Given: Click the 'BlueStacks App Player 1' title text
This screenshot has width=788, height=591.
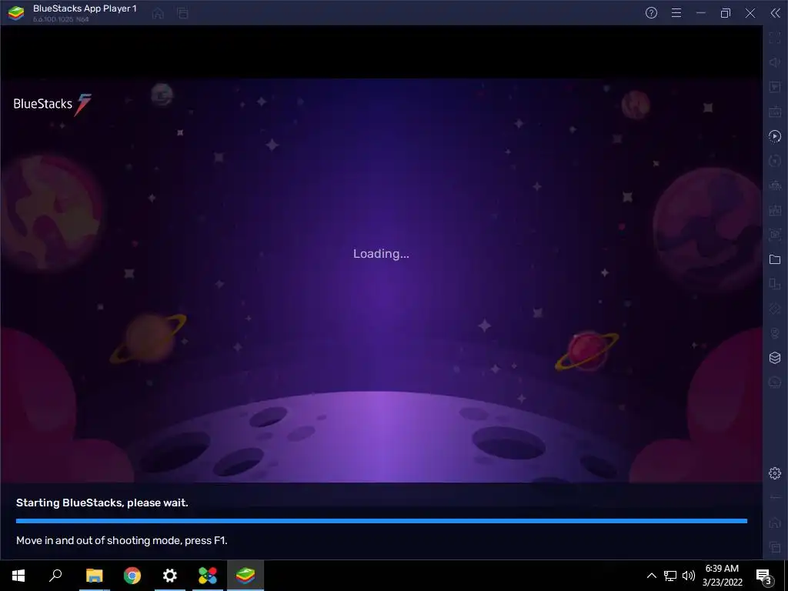Looking at the screenshot, I should [x=85, y=8].
